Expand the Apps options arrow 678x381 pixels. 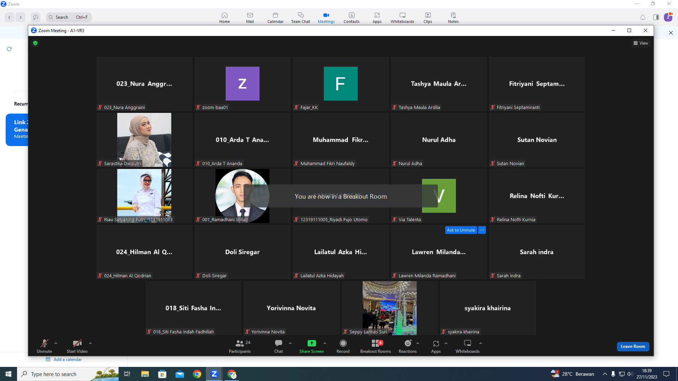tap(446, 343)
